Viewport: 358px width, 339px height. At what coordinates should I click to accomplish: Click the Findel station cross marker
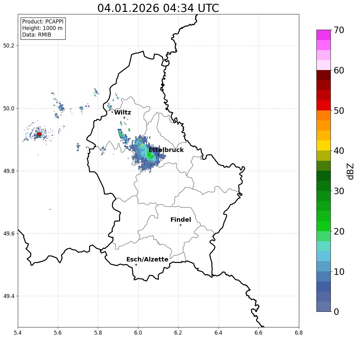180,225
